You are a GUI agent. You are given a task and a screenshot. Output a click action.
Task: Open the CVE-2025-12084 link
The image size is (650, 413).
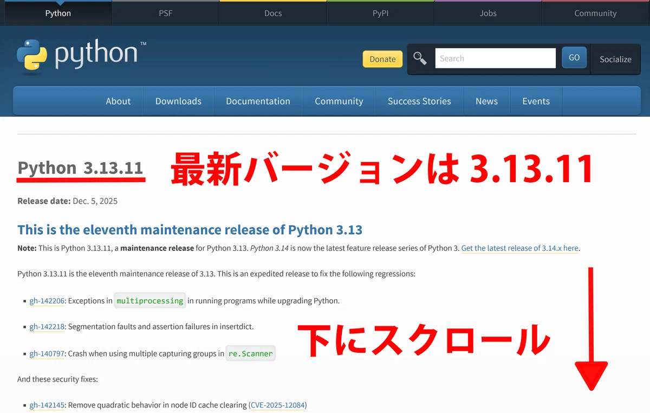(277, 405)
